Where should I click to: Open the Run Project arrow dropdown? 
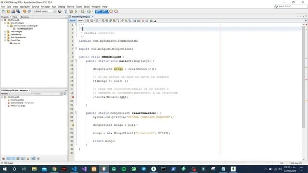(79, 12)
